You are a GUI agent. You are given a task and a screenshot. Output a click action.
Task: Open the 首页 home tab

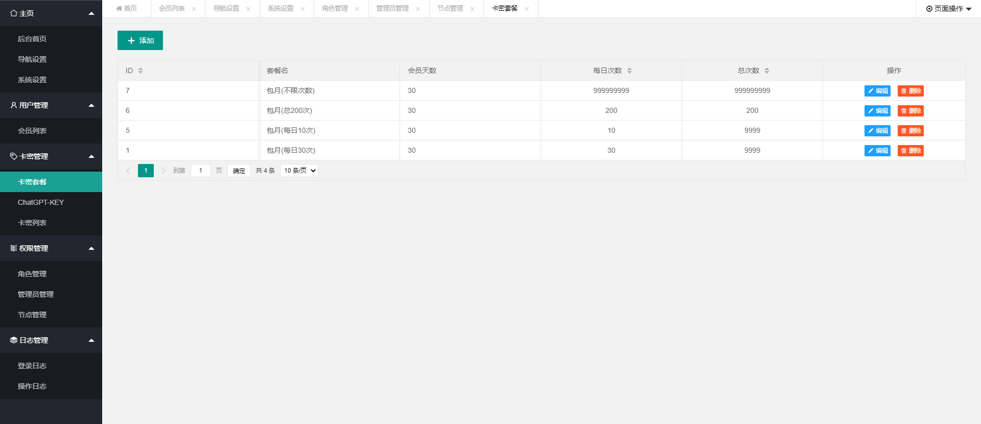tap(127, 9)
